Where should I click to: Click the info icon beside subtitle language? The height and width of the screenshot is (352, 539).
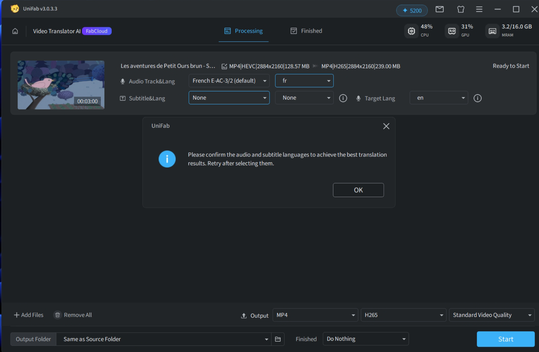pos(343,98)
